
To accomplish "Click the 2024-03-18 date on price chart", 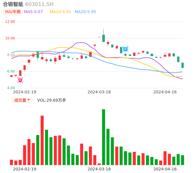I will pos(99,92).
